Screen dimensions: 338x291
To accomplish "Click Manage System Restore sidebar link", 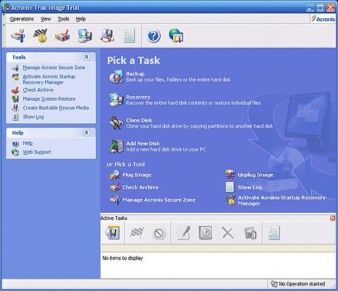I will point(49,99).
